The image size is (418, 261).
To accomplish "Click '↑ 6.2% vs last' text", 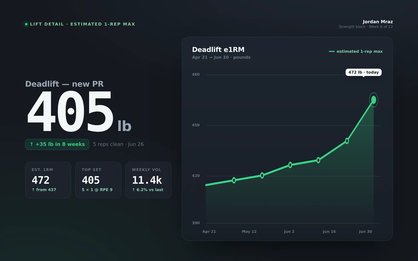I will [x=148, y=190].
